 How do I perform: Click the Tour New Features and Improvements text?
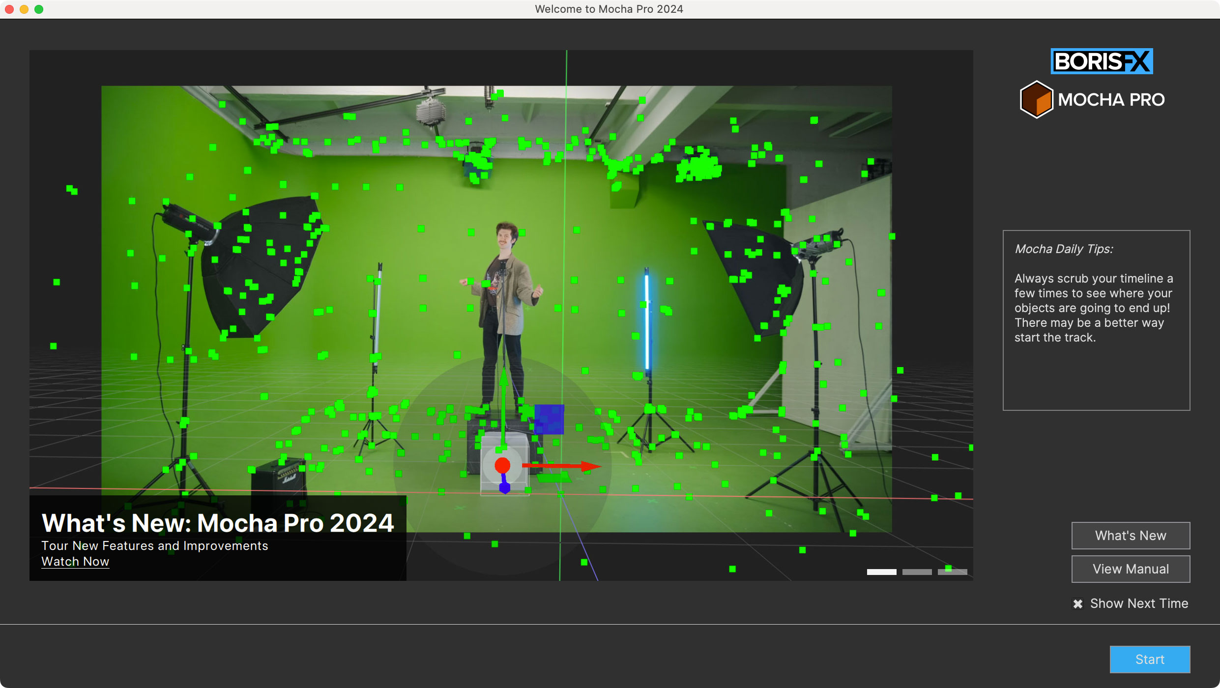tap(155, 545)
